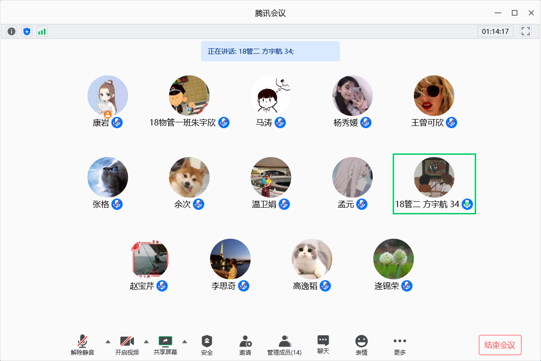Expand audio options arrow beside 解除静音
Viewport: 541px width, 361px height.
point(108,341)
